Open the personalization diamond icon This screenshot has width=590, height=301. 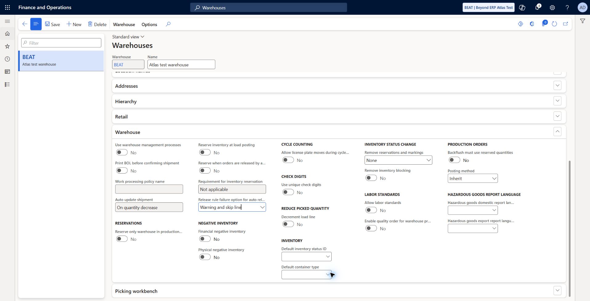(520, 24)
